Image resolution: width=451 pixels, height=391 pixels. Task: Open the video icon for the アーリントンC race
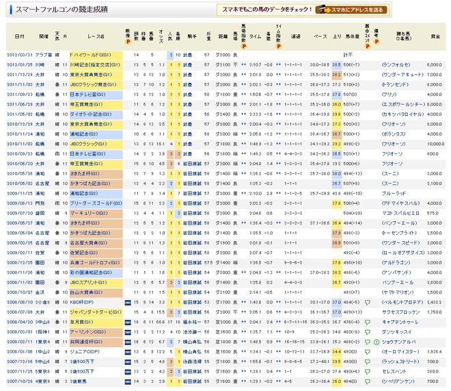pyautogui.click(x=128, y=332)
